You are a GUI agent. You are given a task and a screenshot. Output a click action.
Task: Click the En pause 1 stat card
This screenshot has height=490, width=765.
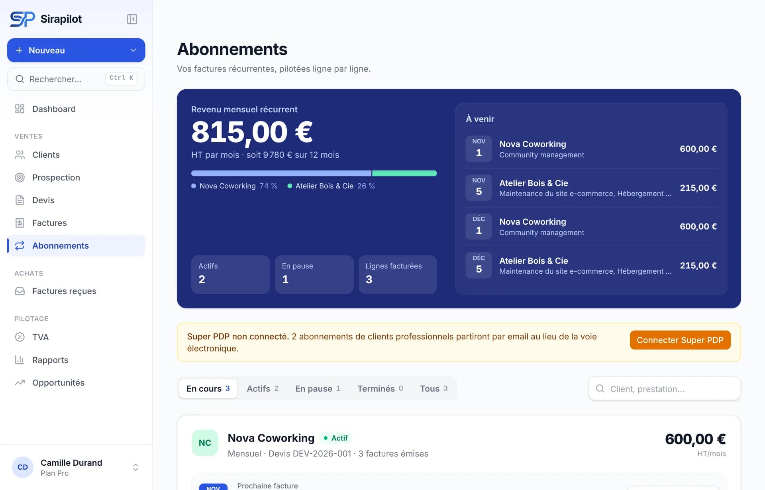point(314,274)
